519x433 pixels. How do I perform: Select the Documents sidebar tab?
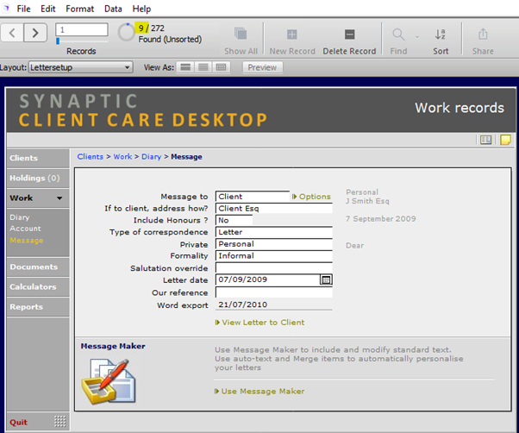pos(38,267)
